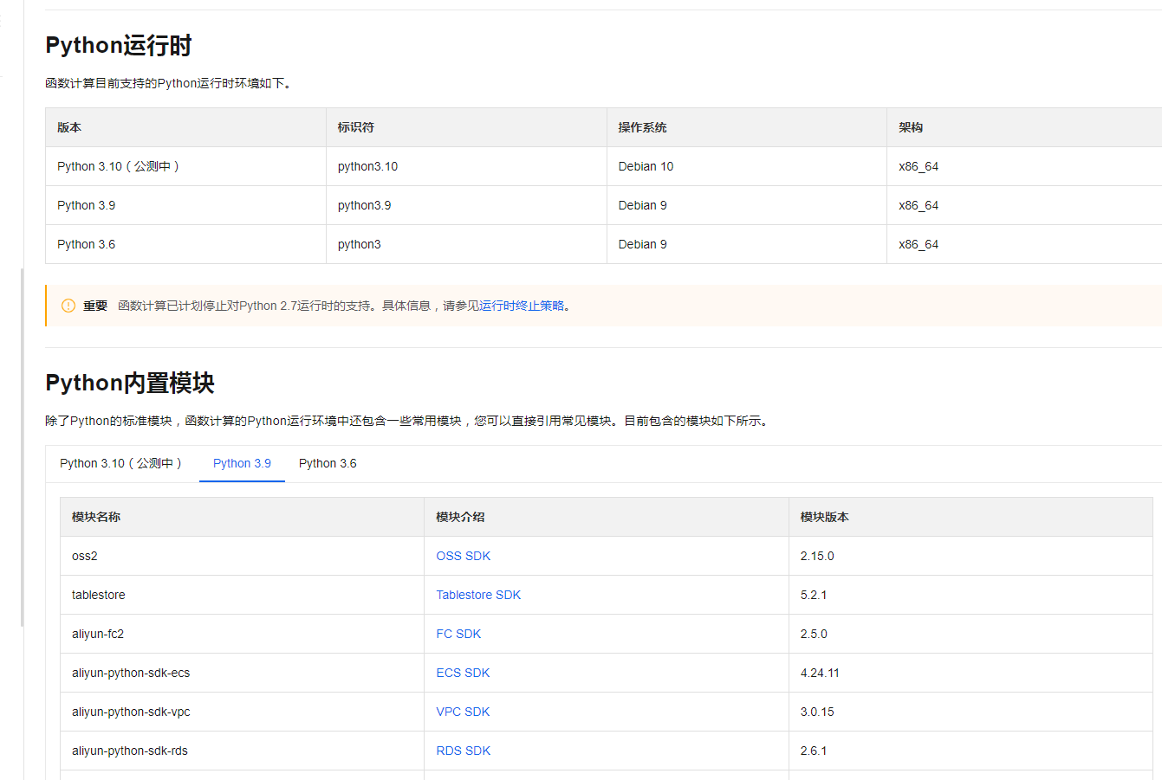
Task: Click the tablestore module name
Action: tap(98, 595)
